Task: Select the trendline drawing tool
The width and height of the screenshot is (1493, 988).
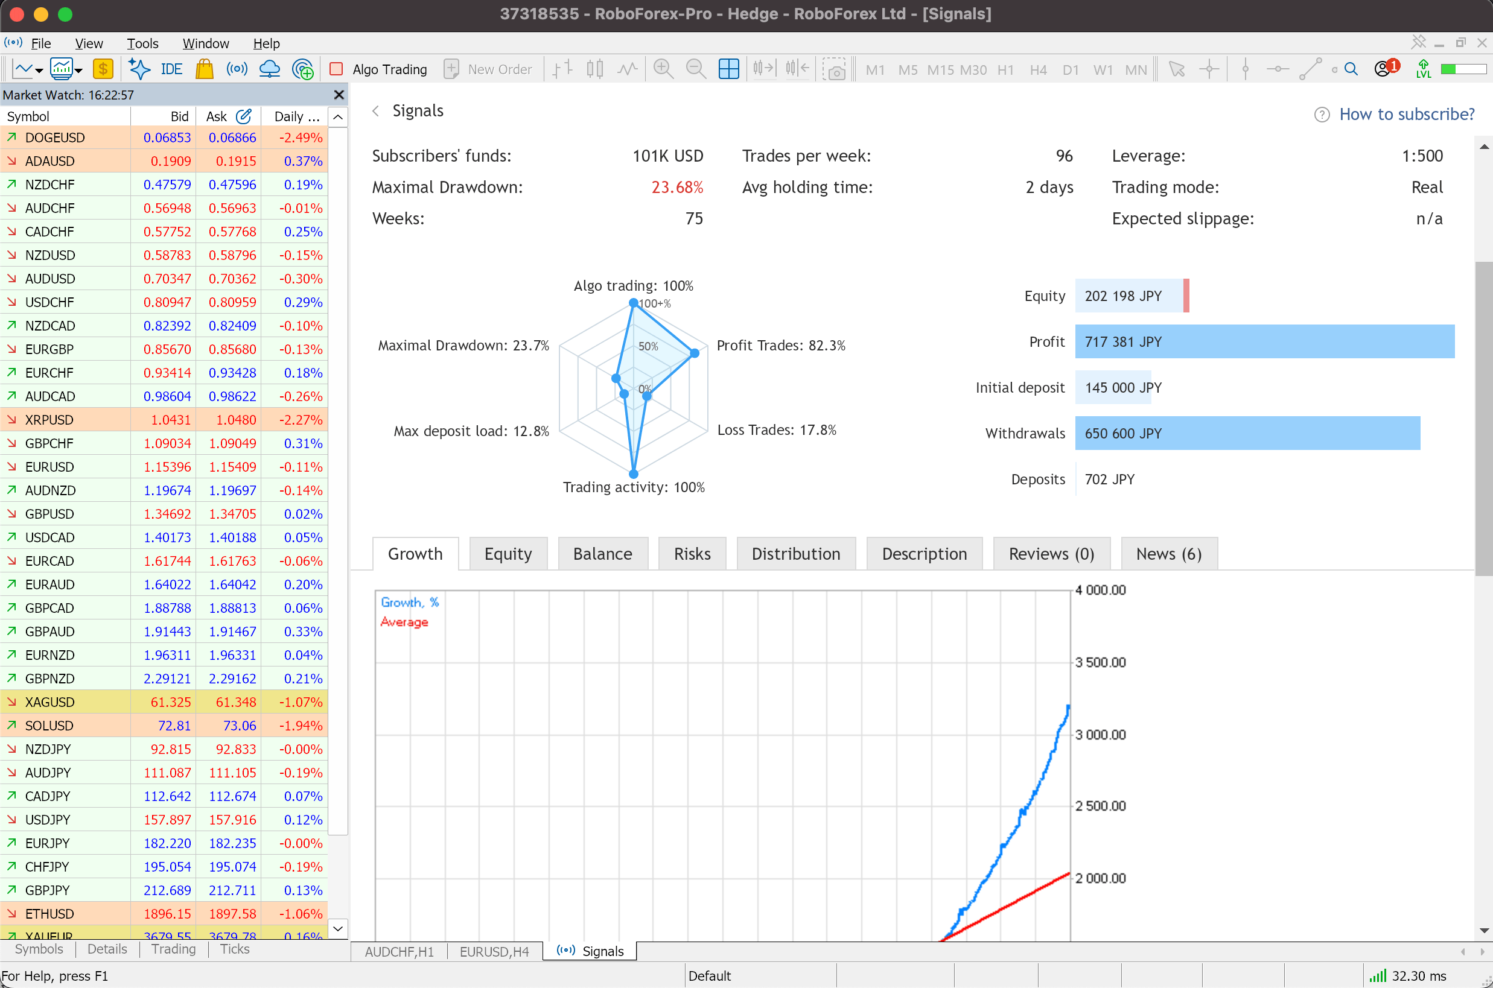Action: (1310, 69)
